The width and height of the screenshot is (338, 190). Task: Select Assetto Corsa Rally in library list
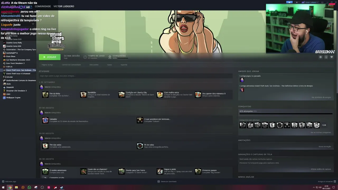click(x=14, y=43)
